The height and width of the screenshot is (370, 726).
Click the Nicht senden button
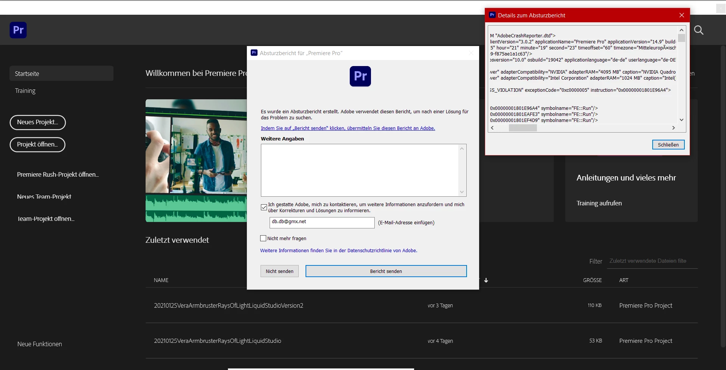point(279,271)
